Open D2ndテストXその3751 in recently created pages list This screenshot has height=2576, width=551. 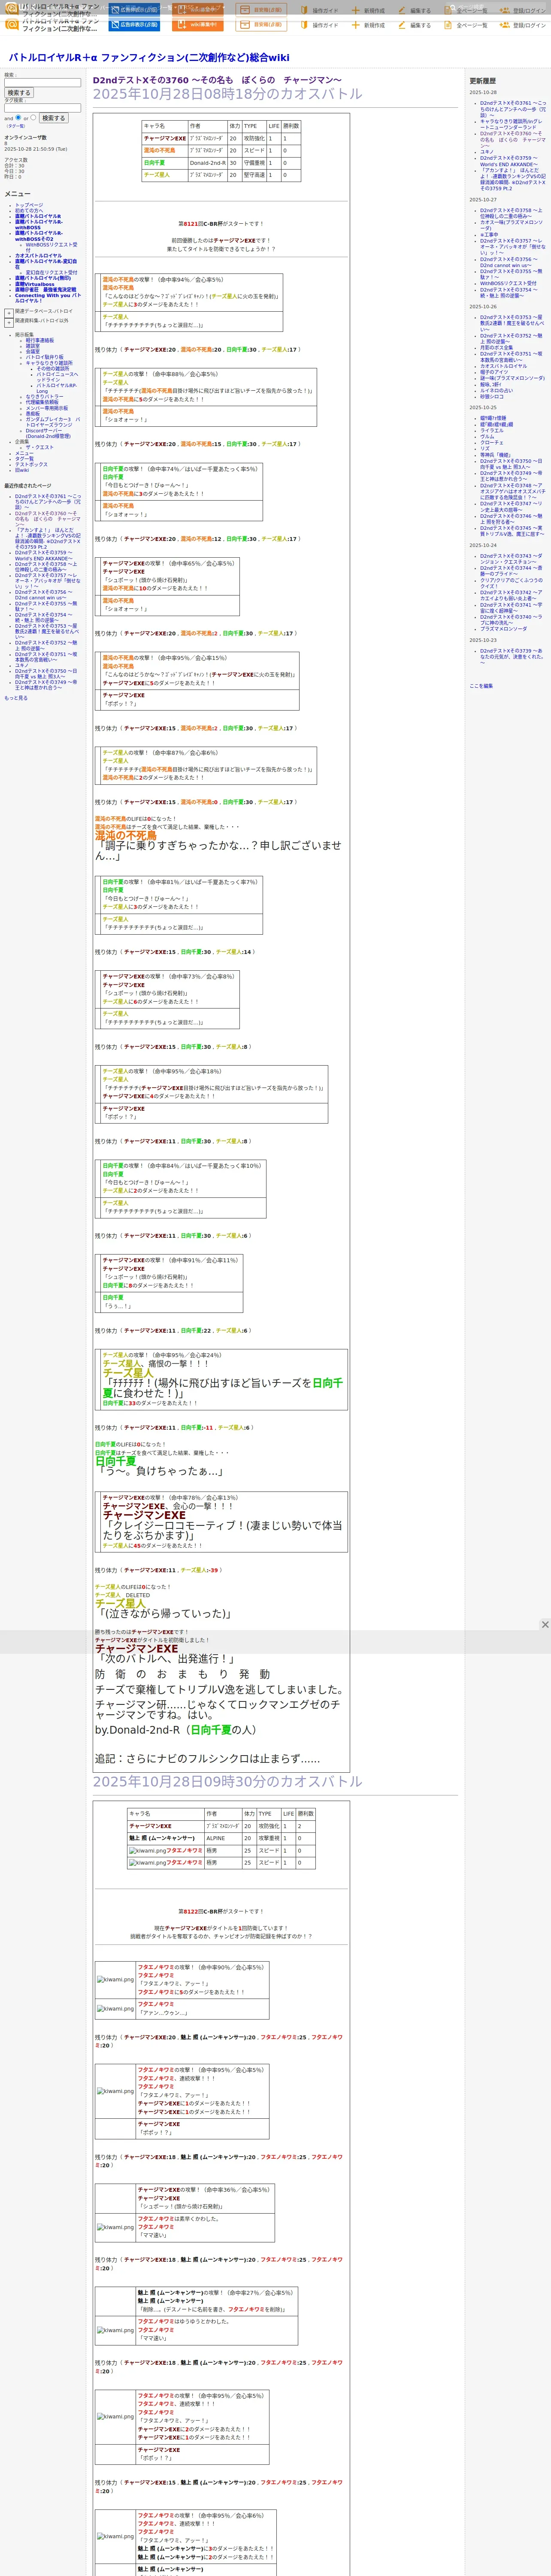(45, 657)
